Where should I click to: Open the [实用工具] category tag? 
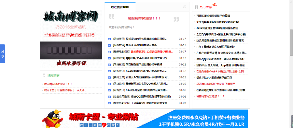pos(119,77)
